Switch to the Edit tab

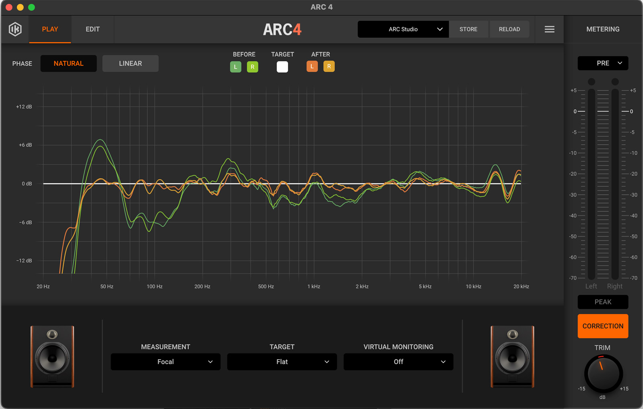pyautogui.click(x=92, y=29)
